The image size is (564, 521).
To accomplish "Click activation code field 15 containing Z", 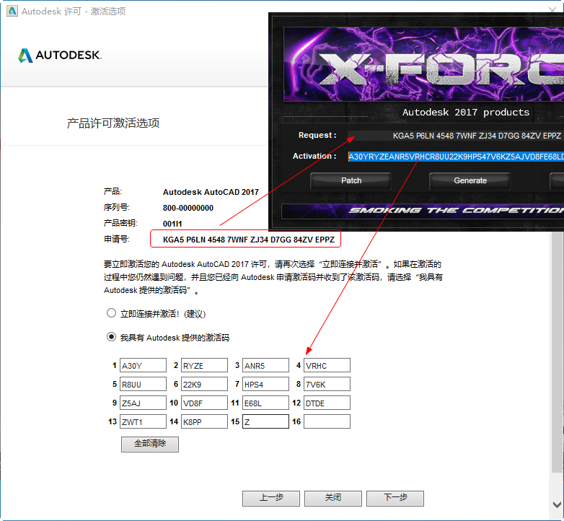I will pos(265,421).
